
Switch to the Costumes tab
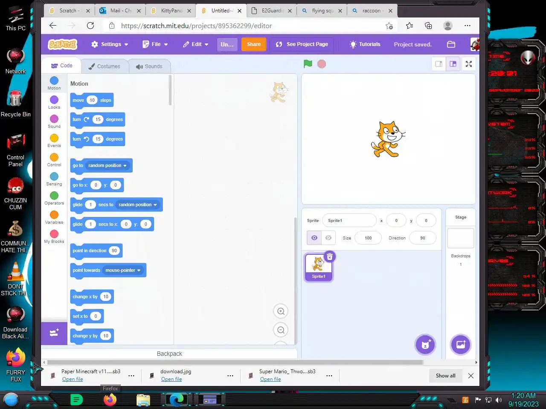(x=105, y=66)
